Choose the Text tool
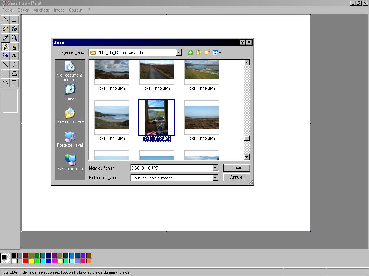Image resolution: width=369 pixels, height=276 pixels. click(x=14, y=56)
